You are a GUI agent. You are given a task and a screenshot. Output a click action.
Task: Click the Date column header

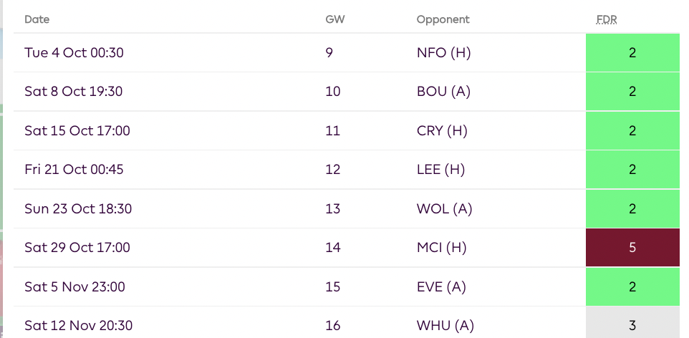point(37,19)
